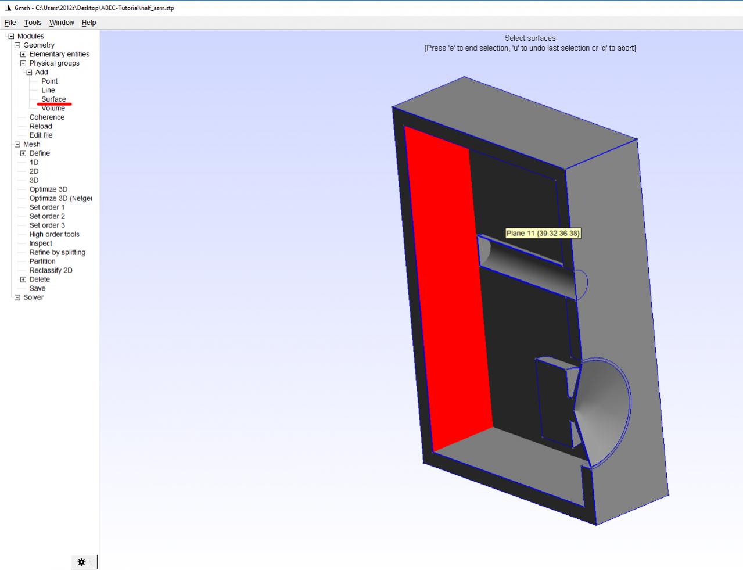Click Refine by splitting
Viewport: 743px width, 570px height.
click(x=57, y=252)
